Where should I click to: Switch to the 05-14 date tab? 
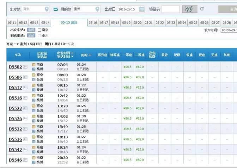[45, 23]
